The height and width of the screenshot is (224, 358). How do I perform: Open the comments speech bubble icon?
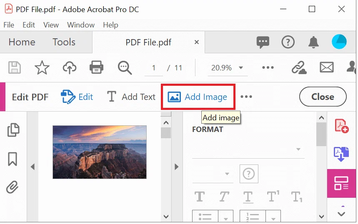263,42
